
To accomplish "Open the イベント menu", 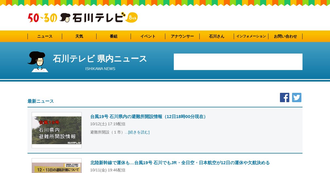I will pos(148,36).
